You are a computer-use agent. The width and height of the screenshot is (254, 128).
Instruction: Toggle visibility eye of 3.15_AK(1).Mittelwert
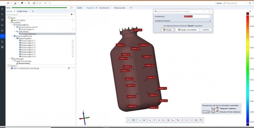coord(73,34)
